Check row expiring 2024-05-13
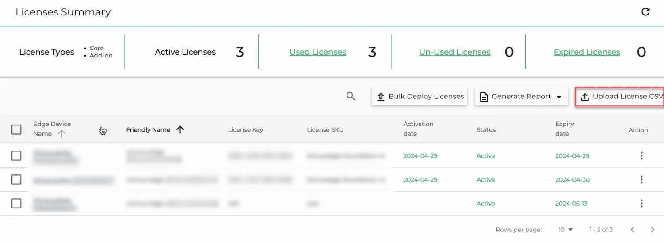The width and height of the screenshot is (664, 242). [x=16, y=204]
